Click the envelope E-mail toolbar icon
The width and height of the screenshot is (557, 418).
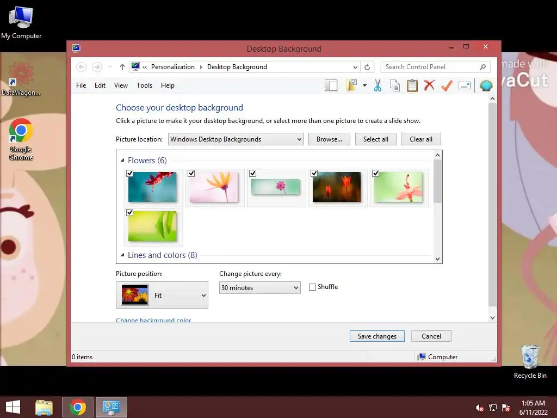pyautogui.click(x=465, y=85)
